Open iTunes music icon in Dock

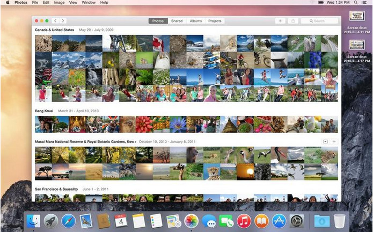click(244, 221)
